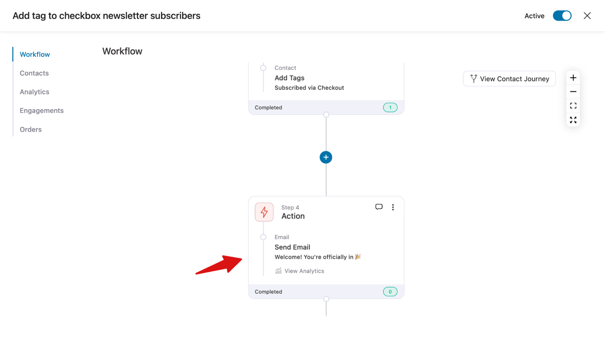Click the connector circle below Add Tags step

(326, 114)
